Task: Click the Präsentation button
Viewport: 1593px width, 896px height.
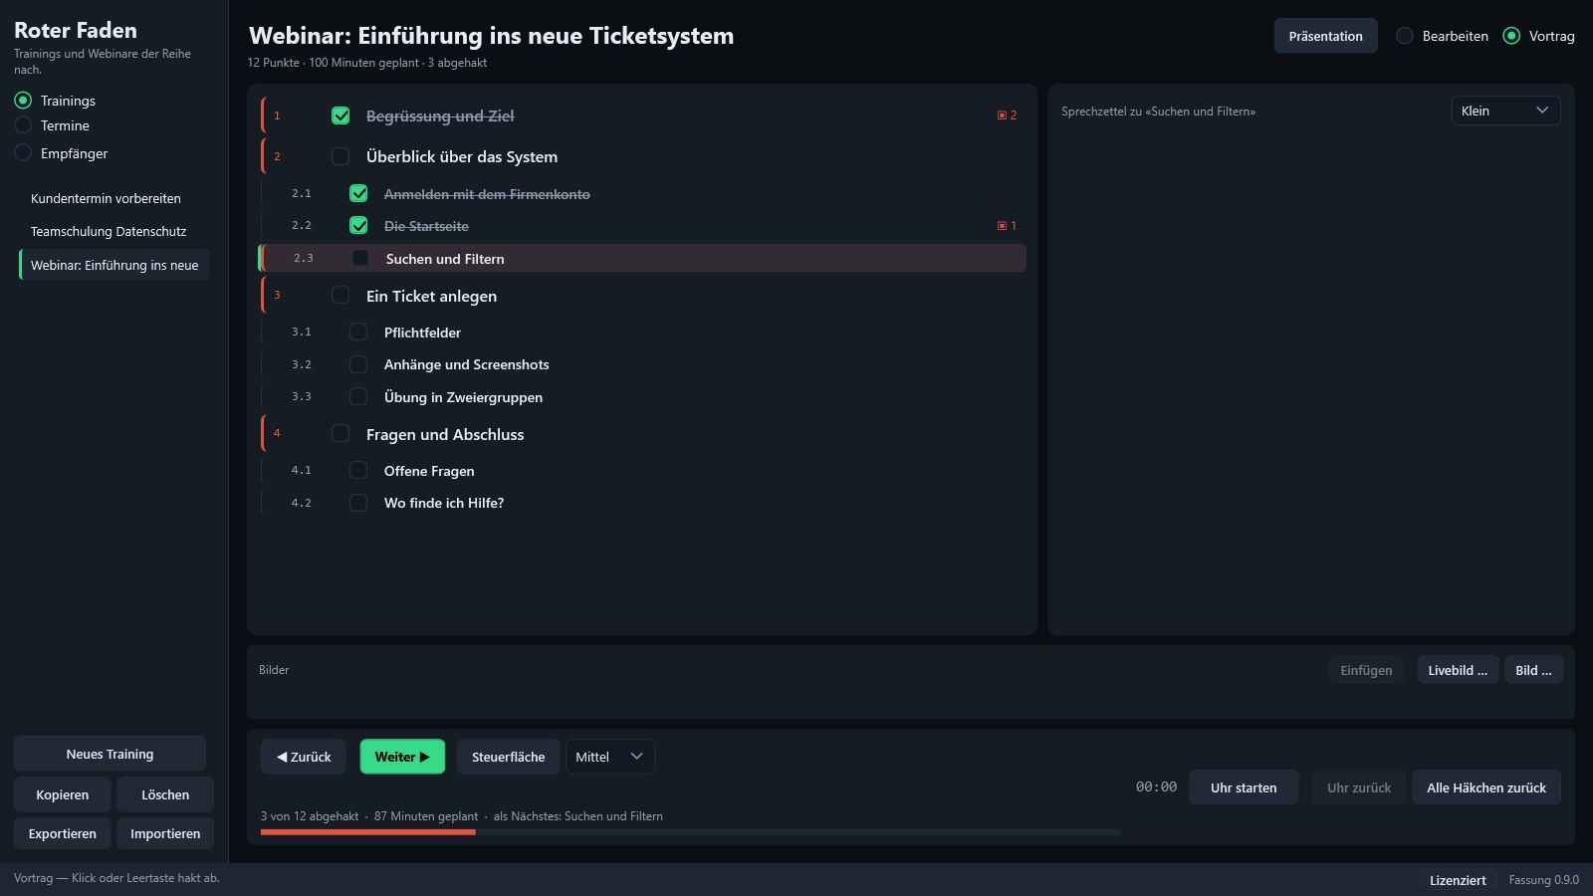Action: click(x=1325, y=36)
